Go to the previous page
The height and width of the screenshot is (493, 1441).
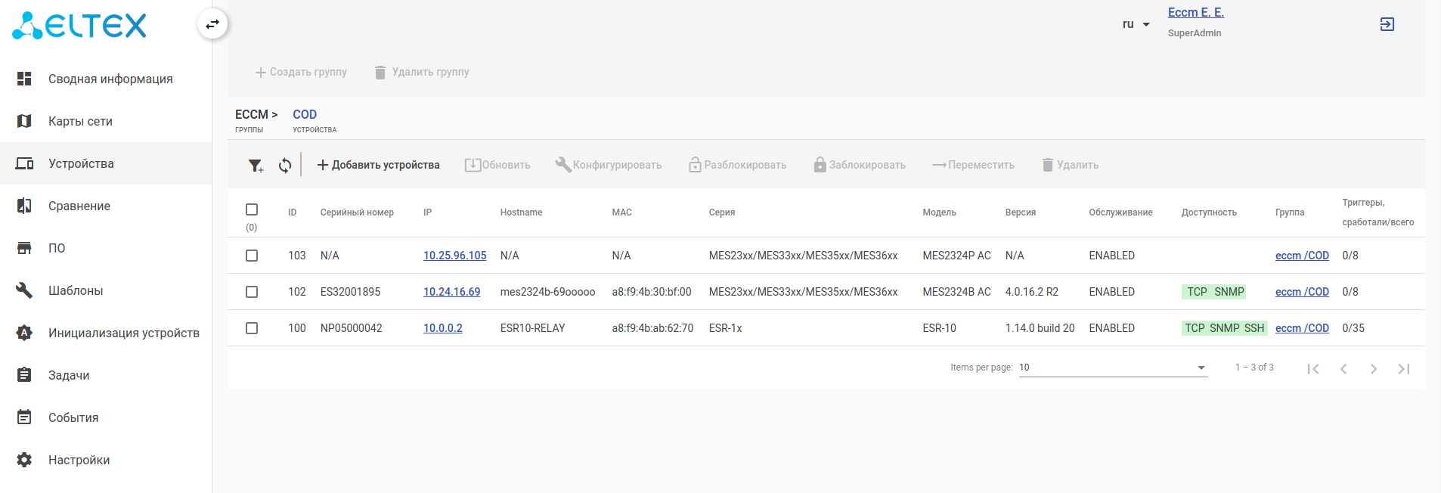click(1343, 369)
